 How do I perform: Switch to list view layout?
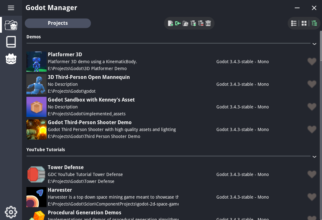point(294,23)
